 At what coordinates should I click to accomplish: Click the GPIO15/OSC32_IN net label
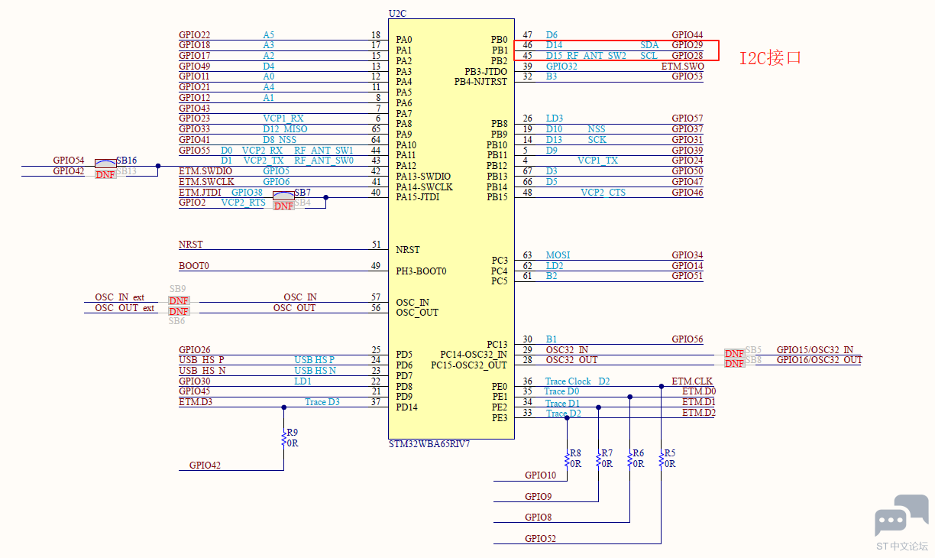815,350
